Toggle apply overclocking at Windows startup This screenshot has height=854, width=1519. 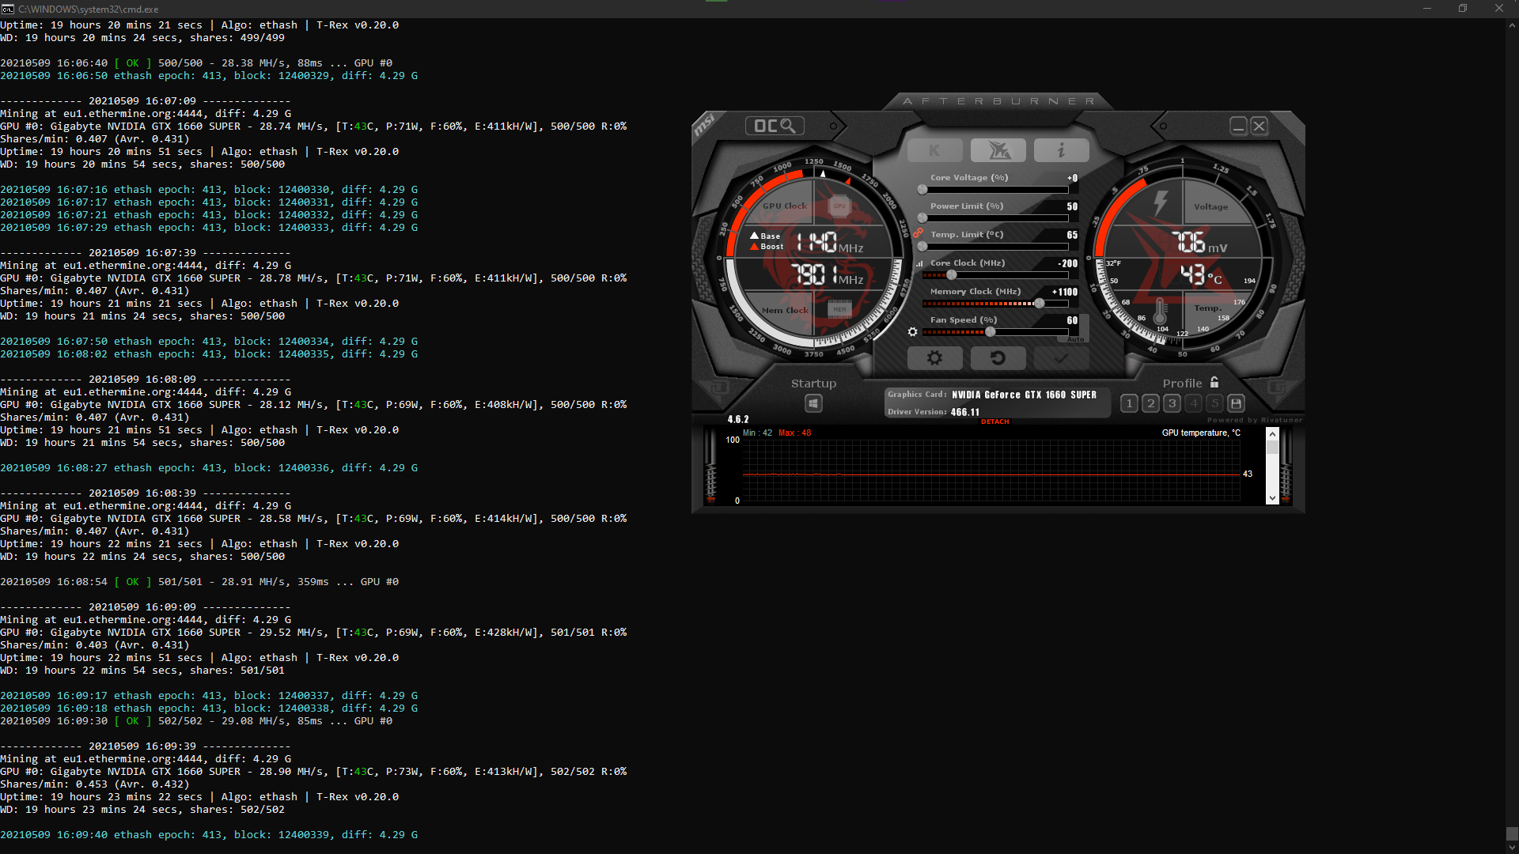coord(813,404)
